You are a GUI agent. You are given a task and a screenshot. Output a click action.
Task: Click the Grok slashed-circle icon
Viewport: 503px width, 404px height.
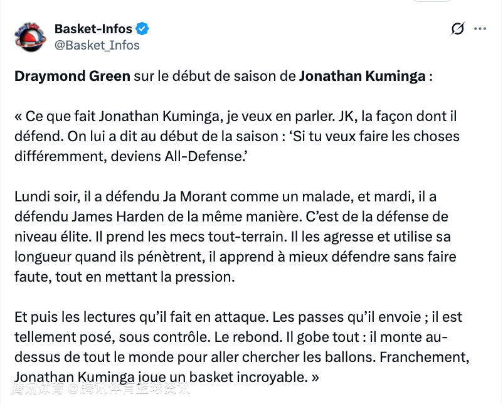(458, 29)
